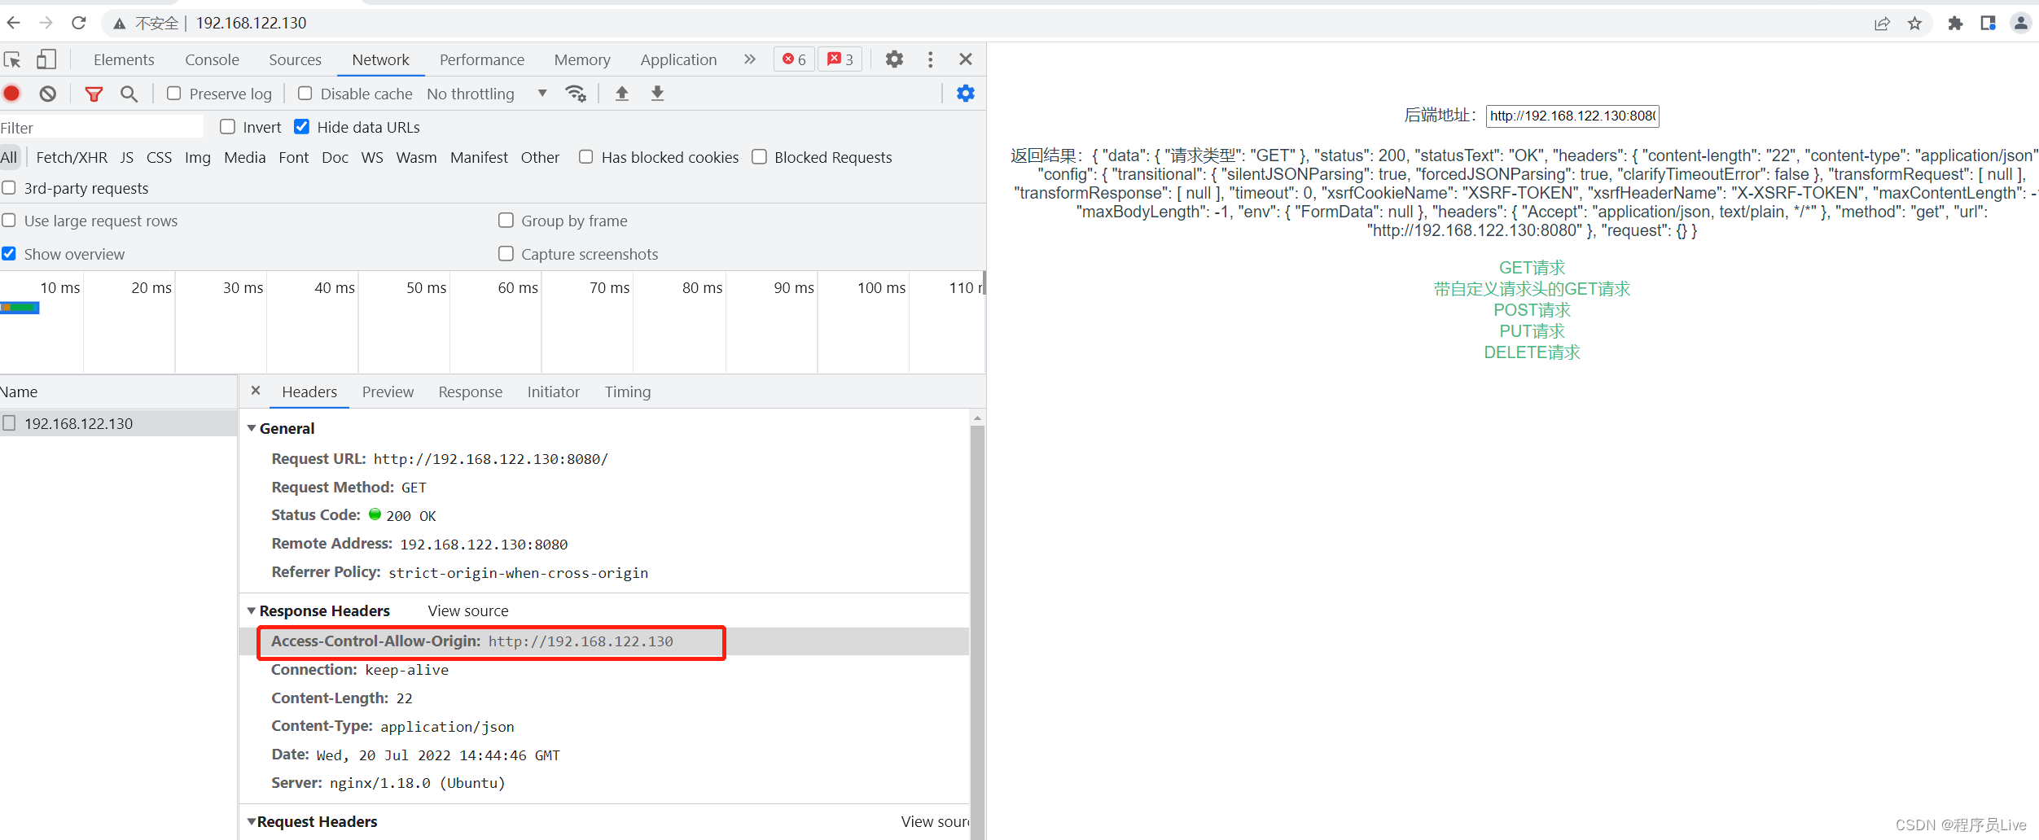Image resolution: width=2039 pixels, height=840 pixels.
Task: Open the No throttling dropdown
Action: point(486,94)
